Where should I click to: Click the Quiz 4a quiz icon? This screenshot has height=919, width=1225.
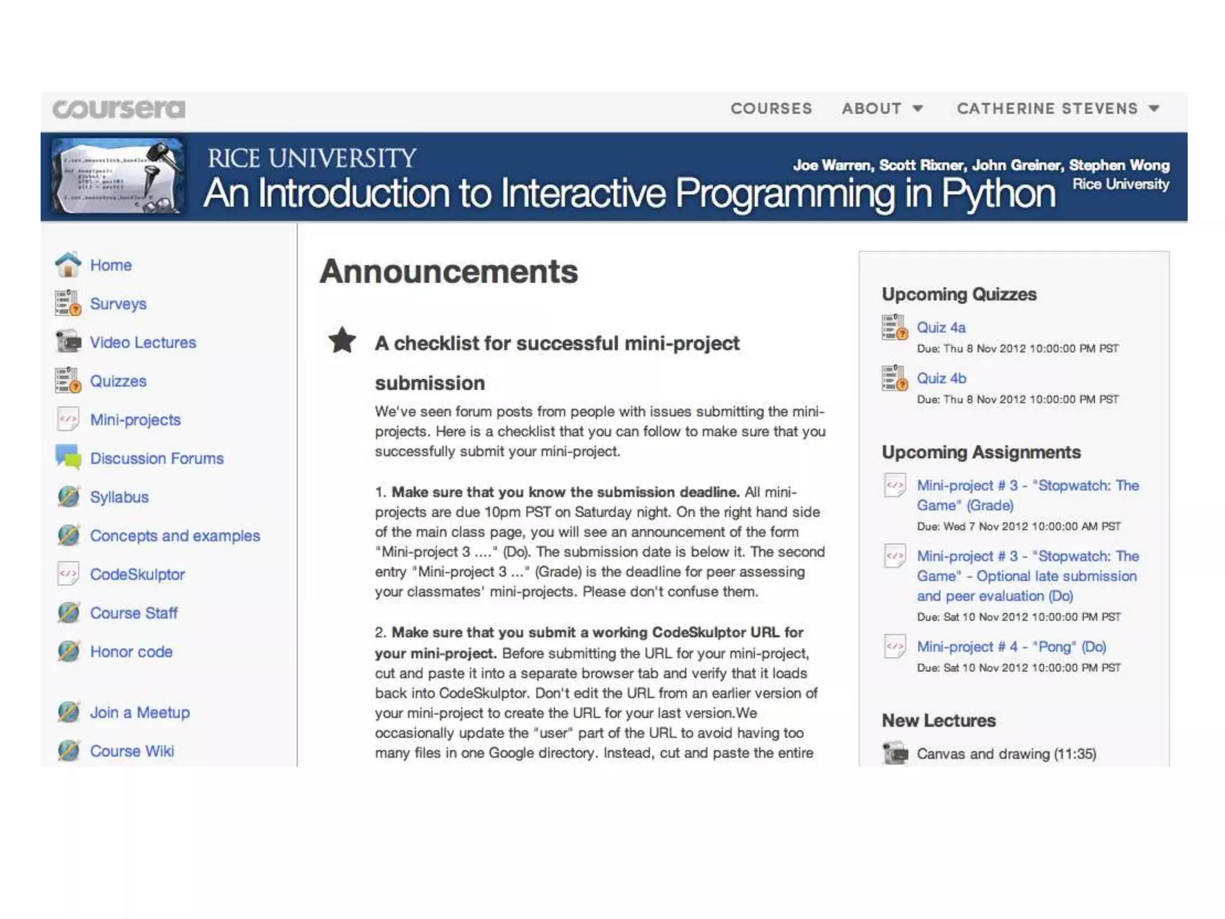[894, 327]
